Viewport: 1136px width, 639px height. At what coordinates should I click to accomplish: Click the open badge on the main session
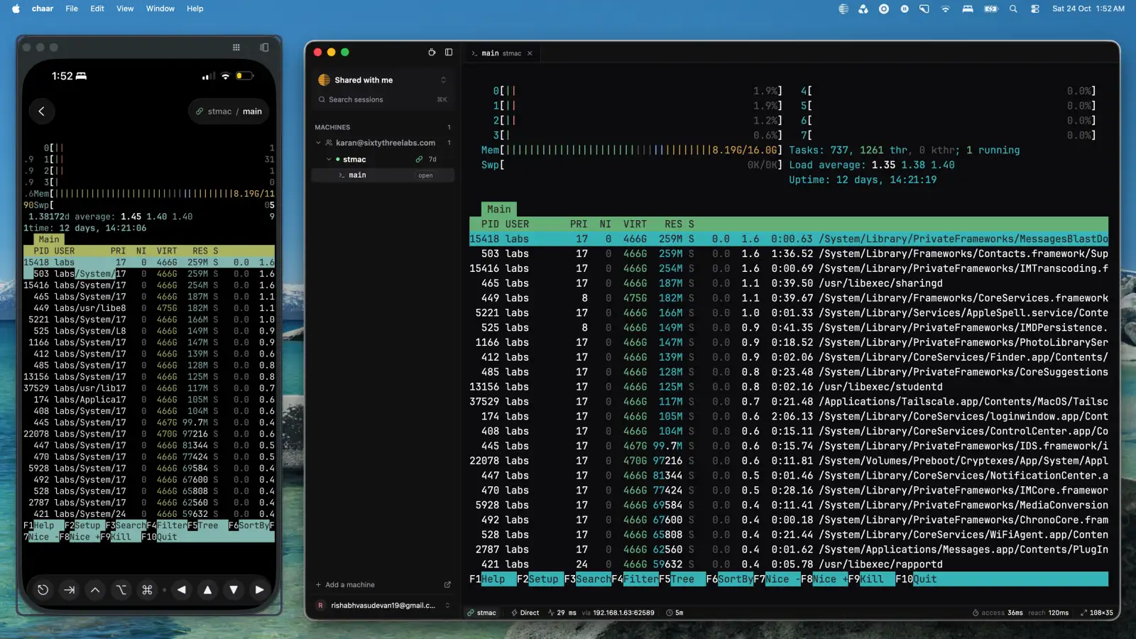click(x=425, y=175)
